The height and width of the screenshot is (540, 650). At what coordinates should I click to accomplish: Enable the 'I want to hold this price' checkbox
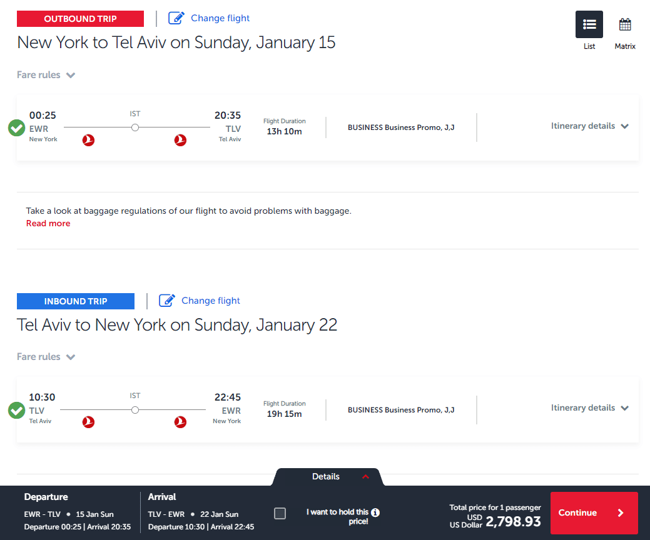pos(280,513)
